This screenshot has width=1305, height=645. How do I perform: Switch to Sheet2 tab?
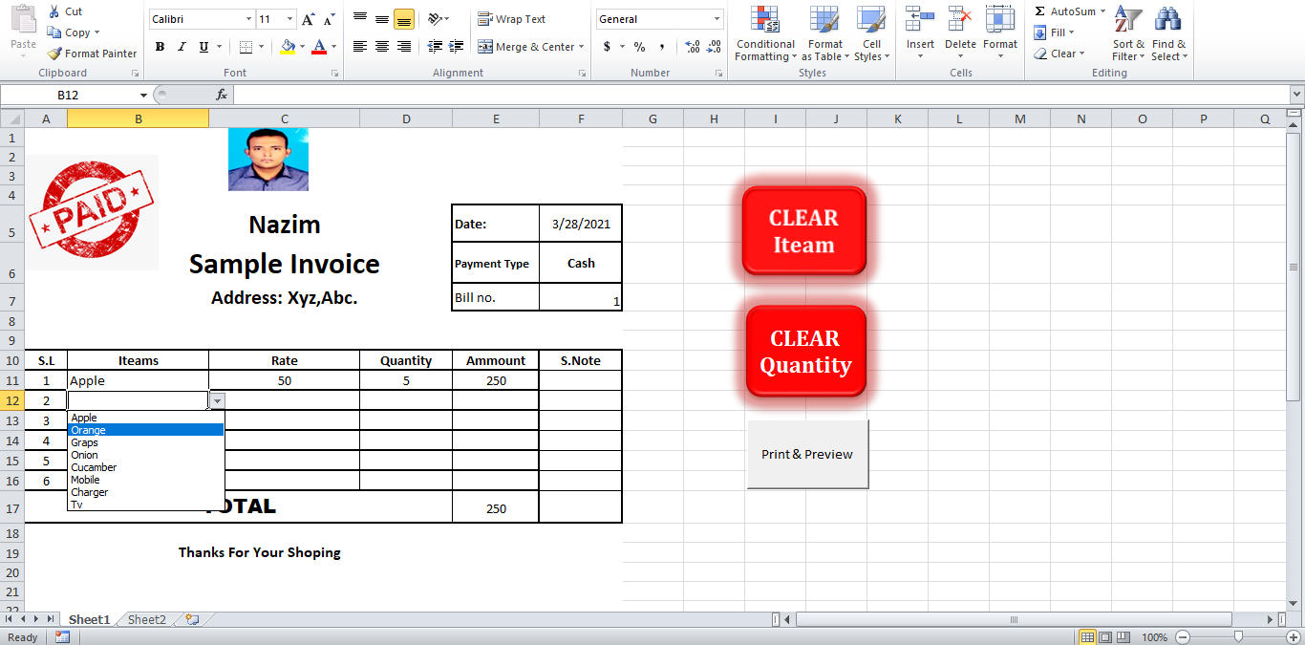tap(145, 619)
